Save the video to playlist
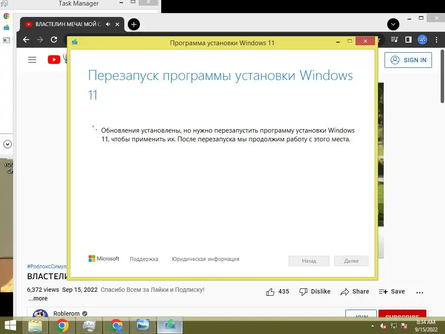This screenshot has width=445, height=334. [x=392, y=292]
